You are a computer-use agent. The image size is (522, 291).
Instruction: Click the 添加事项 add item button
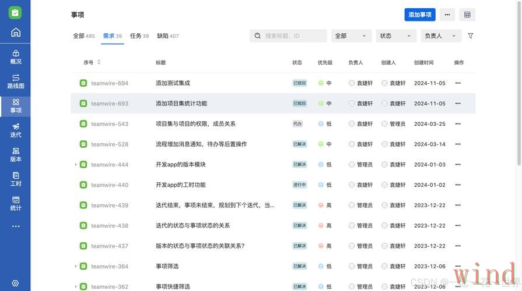tap(420, 15)
